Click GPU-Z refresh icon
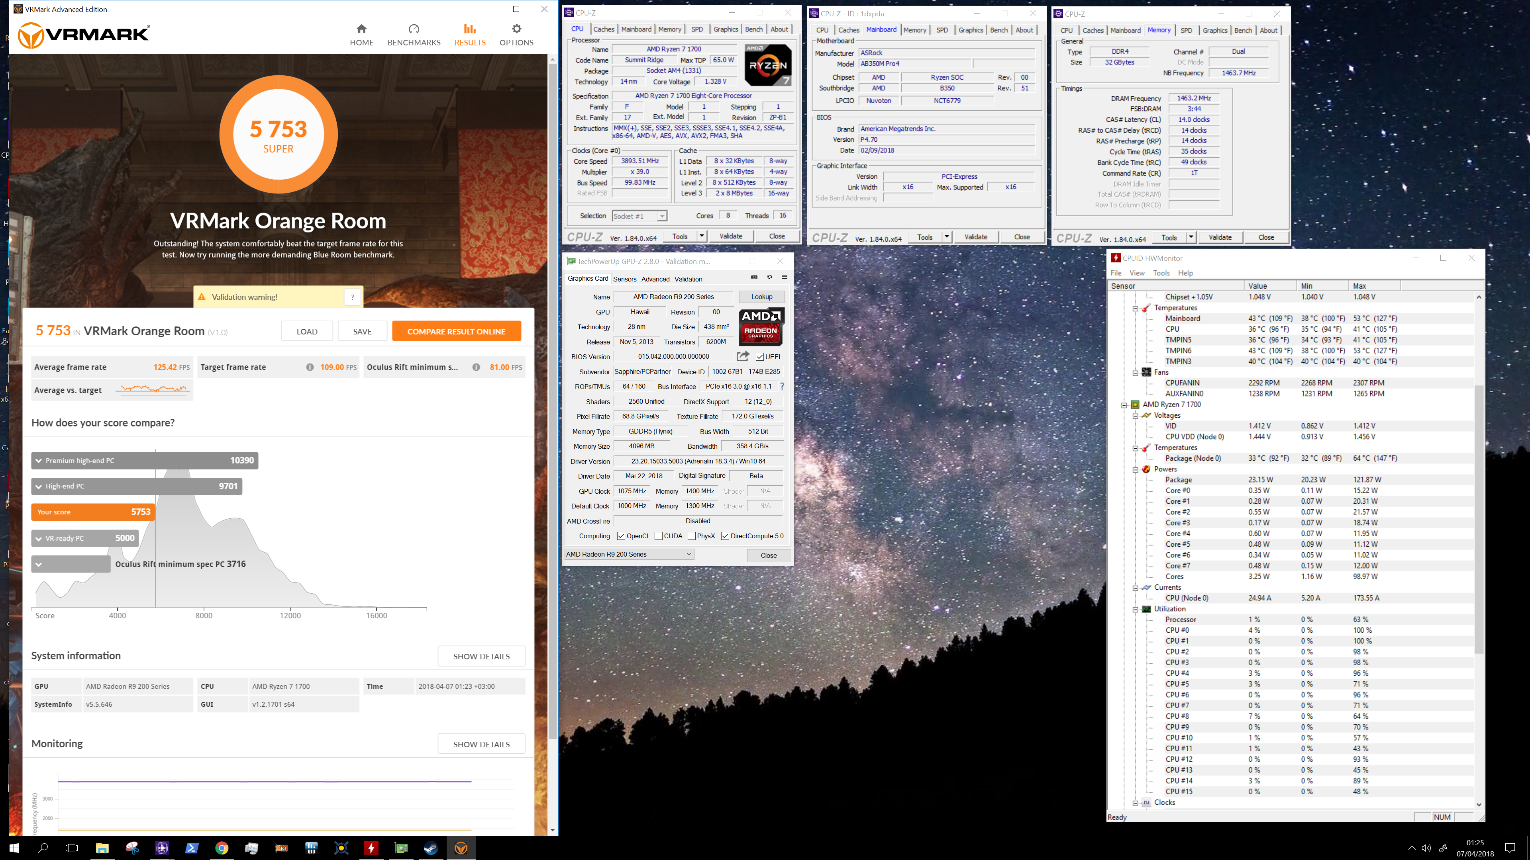 (x=769, y=277)
